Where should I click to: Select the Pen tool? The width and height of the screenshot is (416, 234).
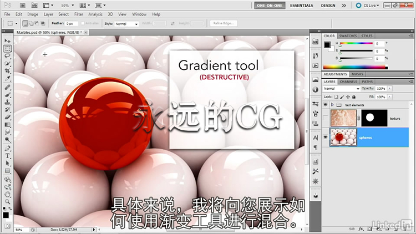pos(7,148)
